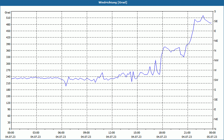Click the 120 y-axis tick label
Viewport: 224px width, 140px height.
click(8, 103)
